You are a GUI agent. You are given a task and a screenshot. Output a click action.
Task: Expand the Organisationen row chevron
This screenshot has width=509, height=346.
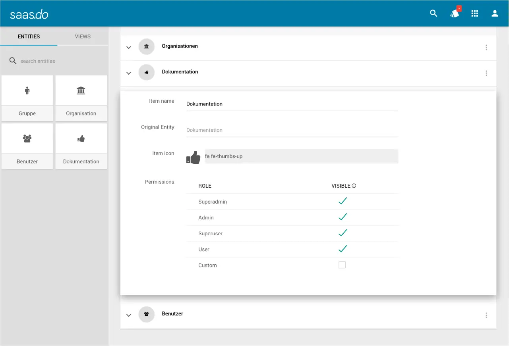[128, 48]
